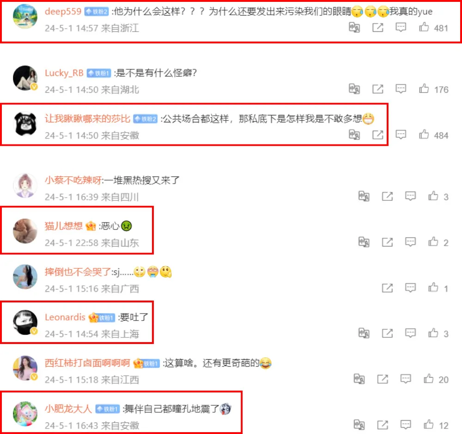Translate deep559's comment

354,27
